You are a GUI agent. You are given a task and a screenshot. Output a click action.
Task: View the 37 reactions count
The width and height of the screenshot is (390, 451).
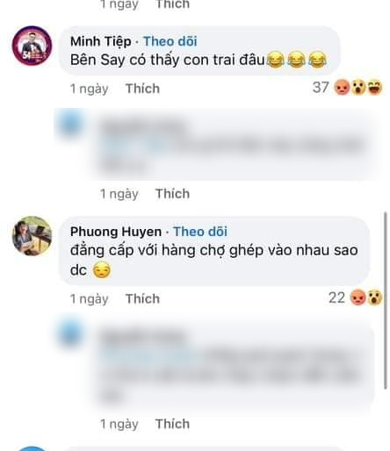(321, 87)
